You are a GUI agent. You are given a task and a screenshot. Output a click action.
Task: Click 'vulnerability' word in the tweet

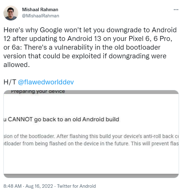74,47
